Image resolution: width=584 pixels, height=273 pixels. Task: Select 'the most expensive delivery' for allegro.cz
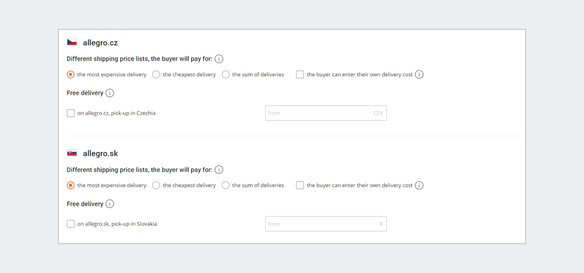tap(71, 74)
